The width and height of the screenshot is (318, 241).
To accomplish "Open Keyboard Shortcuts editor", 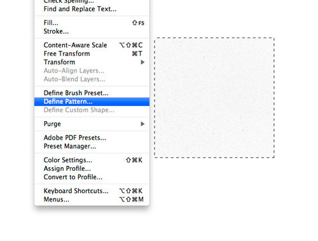I will 92,191.
